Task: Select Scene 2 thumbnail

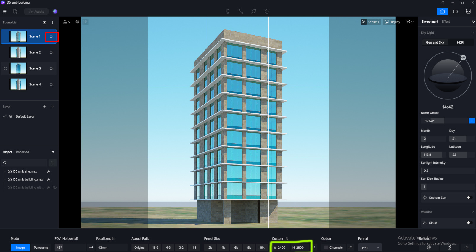Action: [x=18, y=52]
